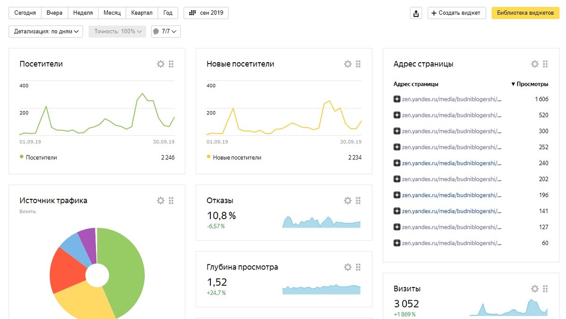Image resolution: width=566 pixels, height=319 pixels.
Task: Toggle the Посетители legend series
Action: tap(38, 157)
